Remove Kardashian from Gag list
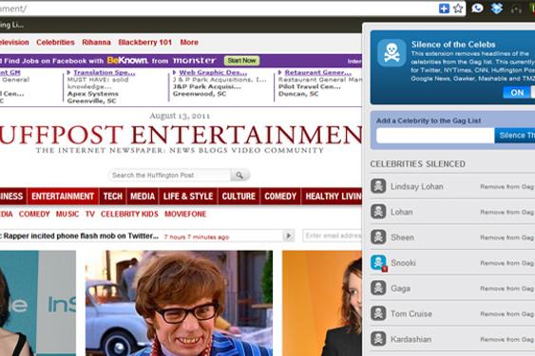This screenshot has width=535, height=356. point(507,339)
